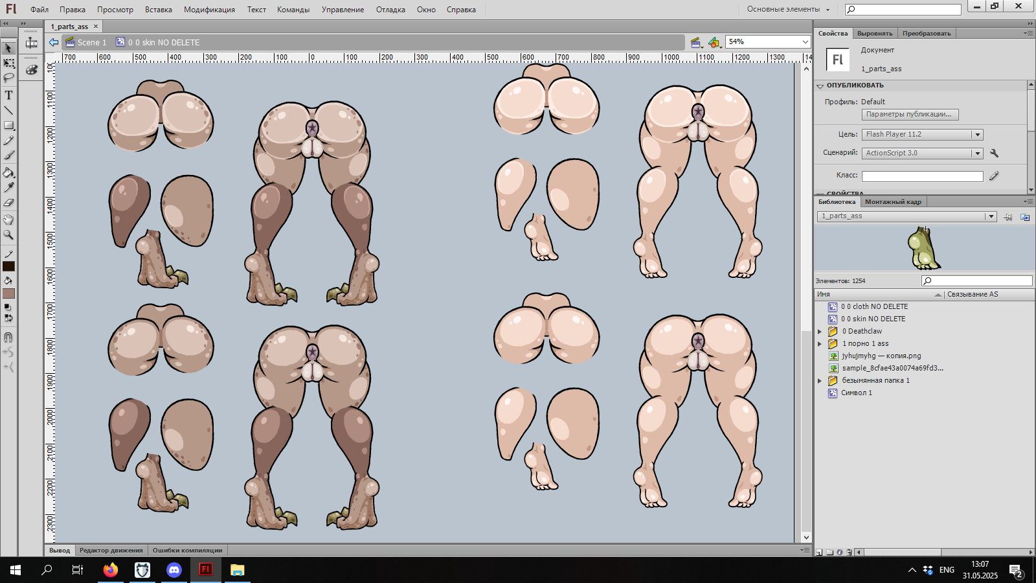Click the fill color swatch
The height and width of the screenshot is (583, 1036).
(8, 293)
